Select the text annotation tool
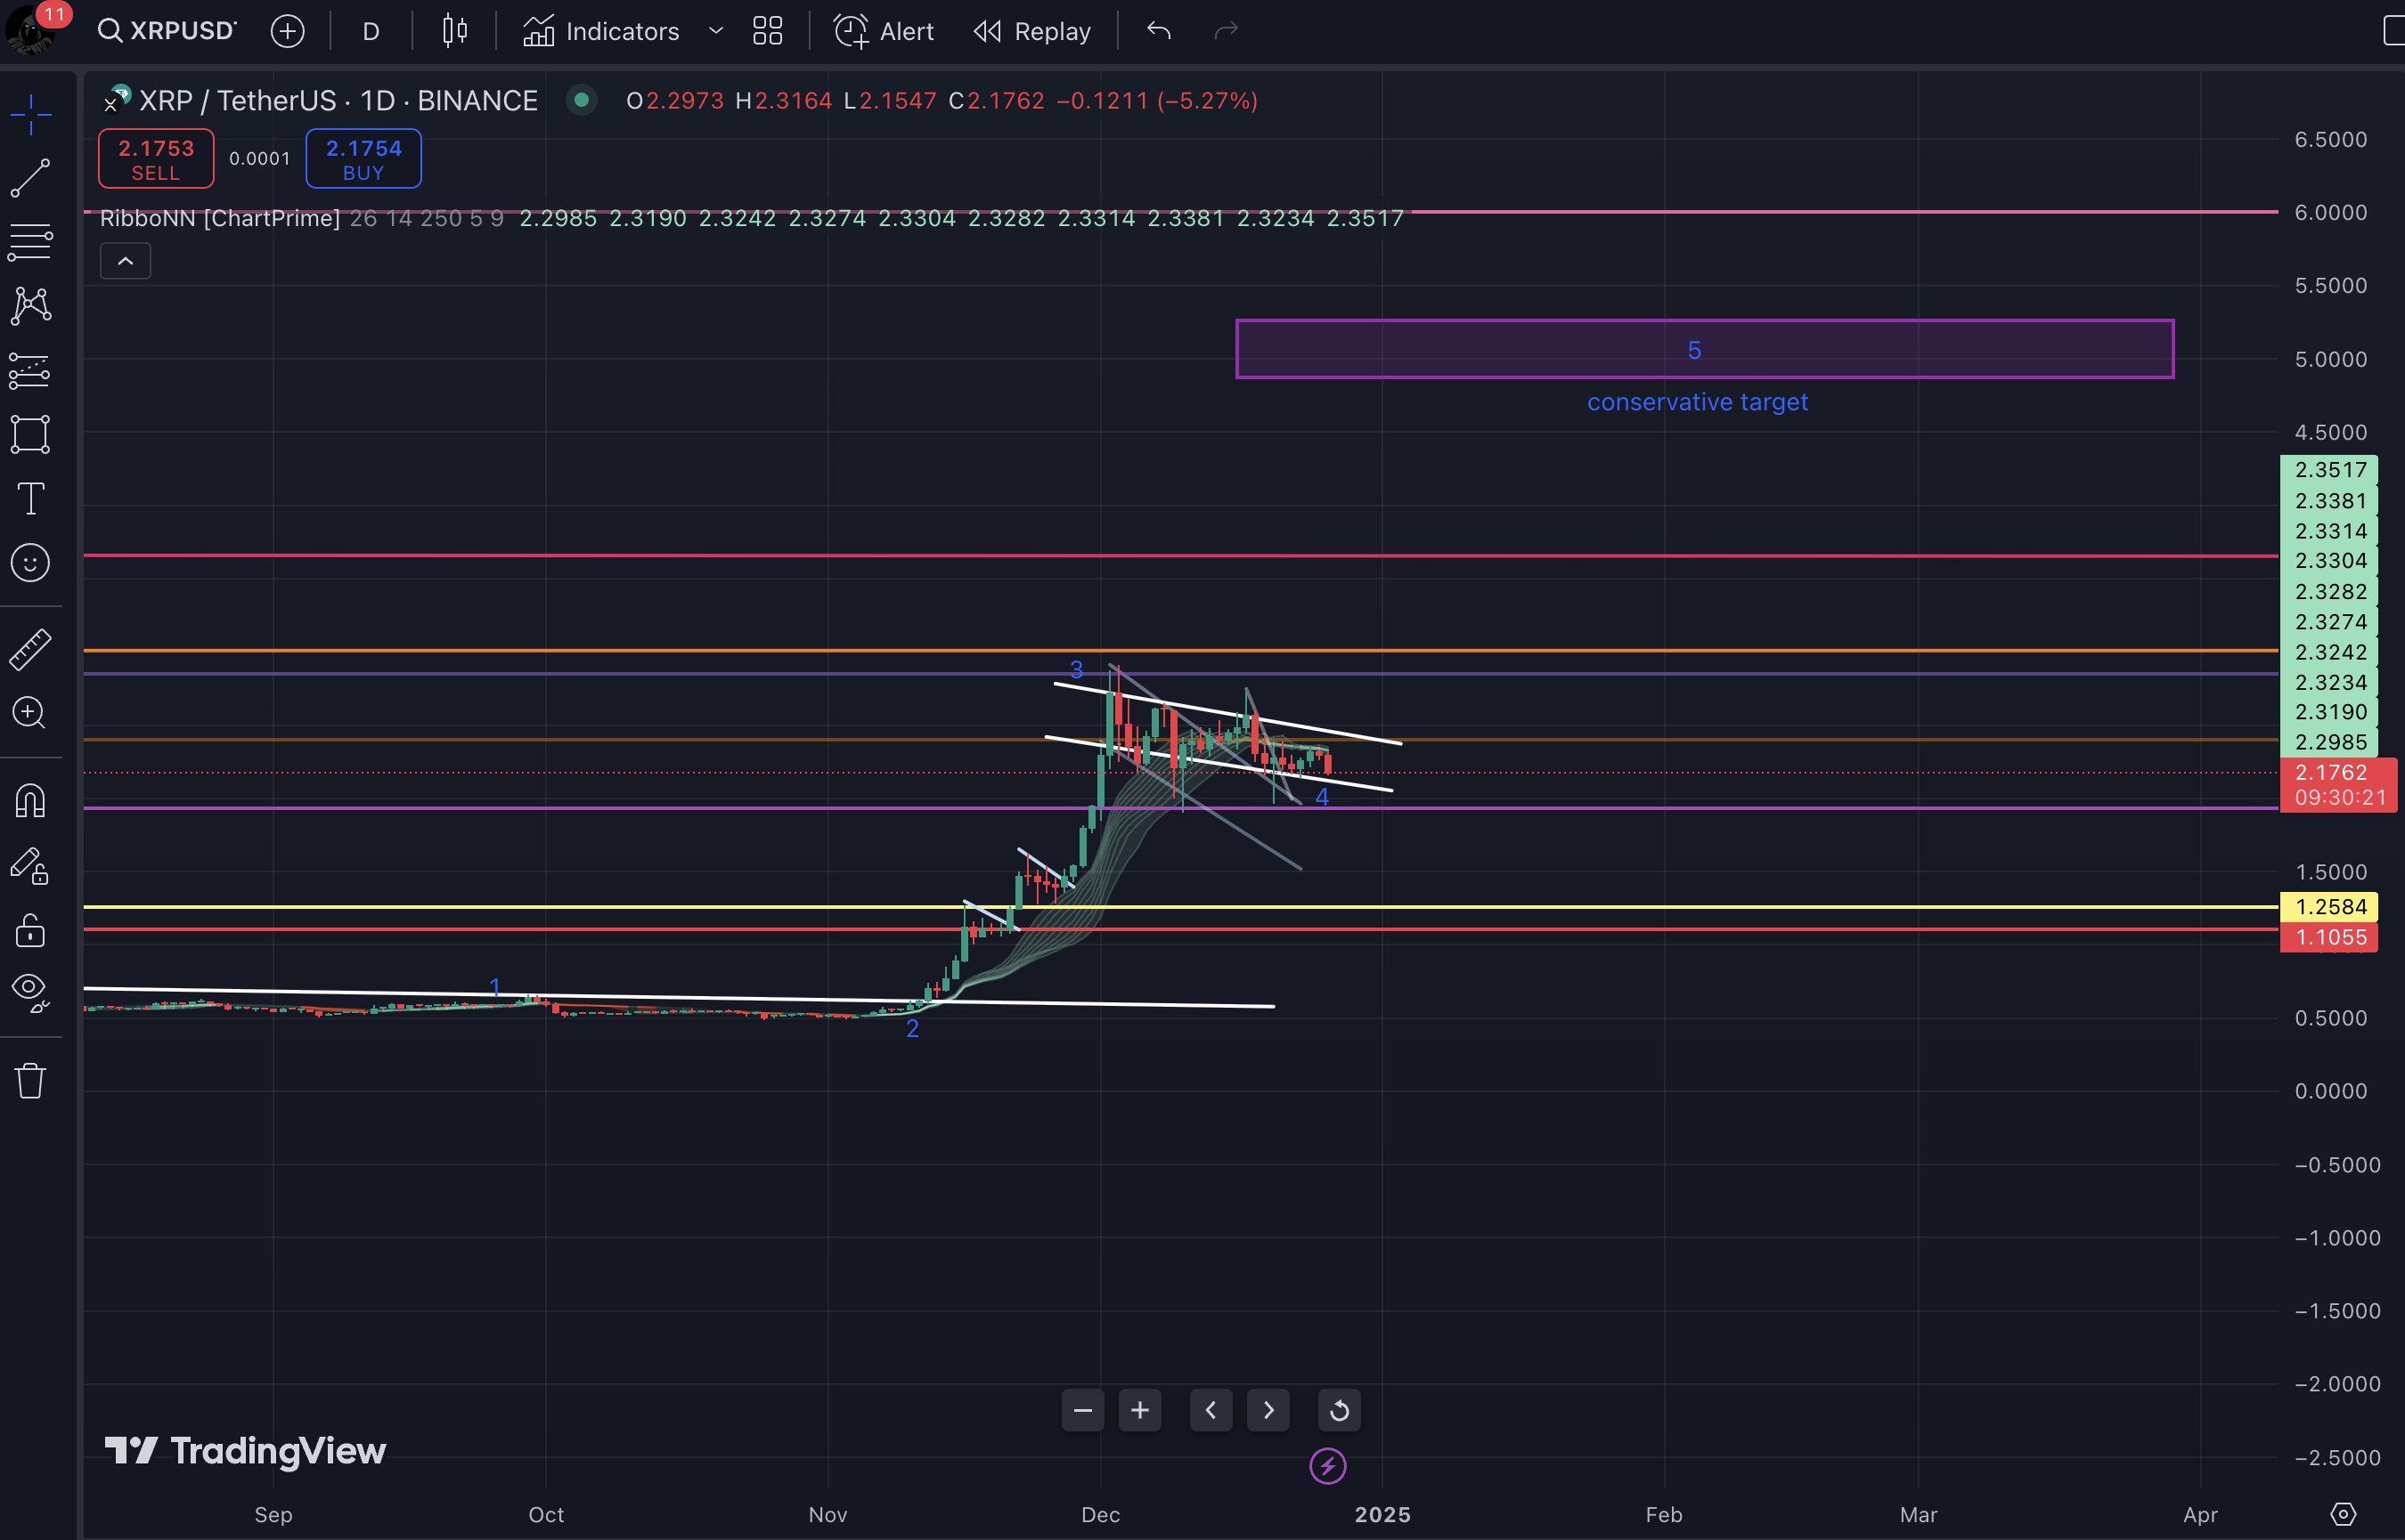This screenshot has width=2405, height=1540. tap(30, 498)
